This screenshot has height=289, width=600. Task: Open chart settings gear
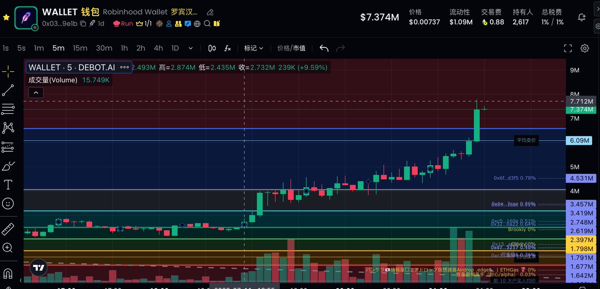584,48
